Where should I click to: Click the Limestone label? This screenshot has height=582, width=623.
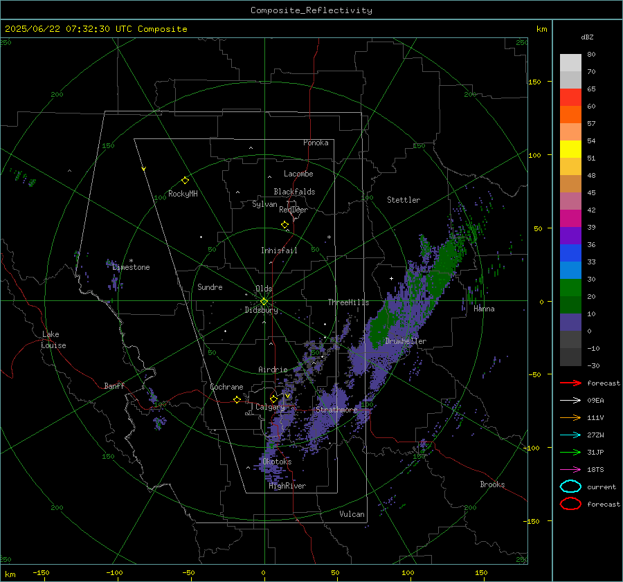(131, 267)
